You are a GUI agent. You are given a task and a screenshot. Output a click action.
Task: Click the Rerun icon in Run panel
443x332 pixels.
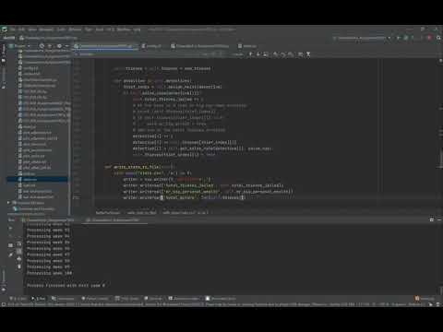click(x=10, y=229)
